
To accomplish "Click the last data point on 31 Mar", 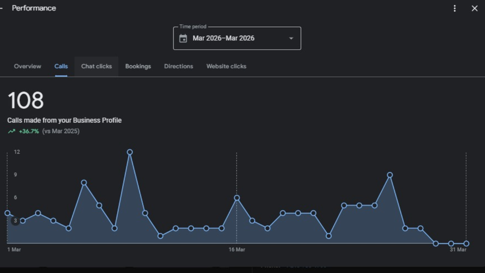I will [x=466, y=243].
